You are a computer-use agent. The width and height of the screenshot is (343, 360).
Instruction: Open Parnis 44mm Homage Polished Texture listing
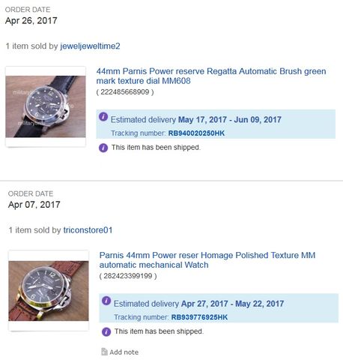pyautogui.click(x=207, y=260)
